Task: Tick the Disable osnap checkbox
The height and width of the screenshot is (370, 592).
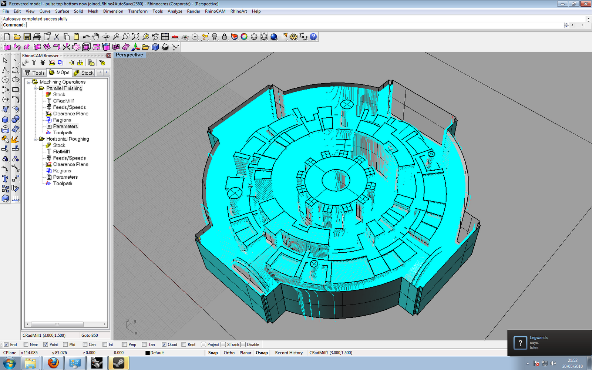Action: pos(243,344)
